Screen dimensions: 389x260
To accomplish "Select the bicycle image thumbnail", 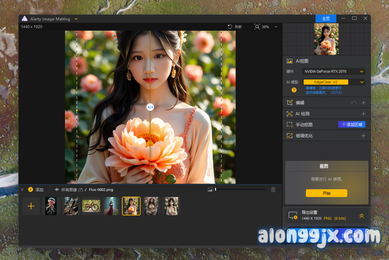I will point(91,206).
